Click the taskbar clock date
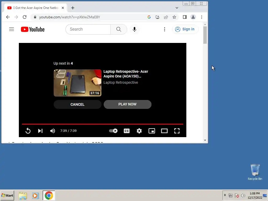This screenshot has height=201, width=268. (x=255, y=196)
